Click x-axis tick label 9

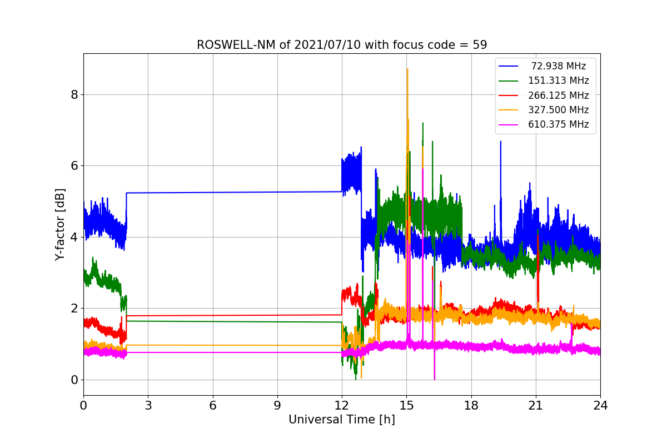(x=277, y=405)
